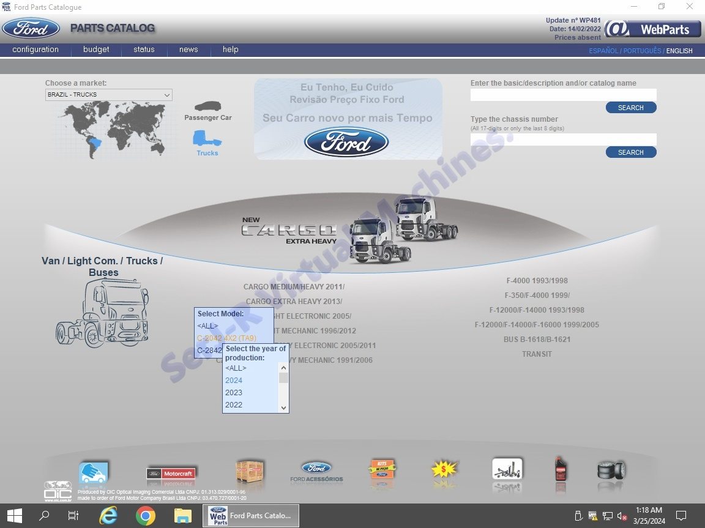The image size is (705, 528).
Task: Open the tools and hardware icon
Action: 507,469
